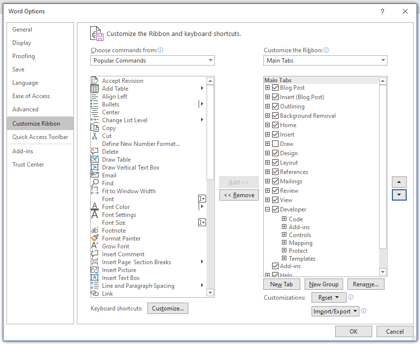Uncheck the Blog Post tab checkbox

click(275, 88)
